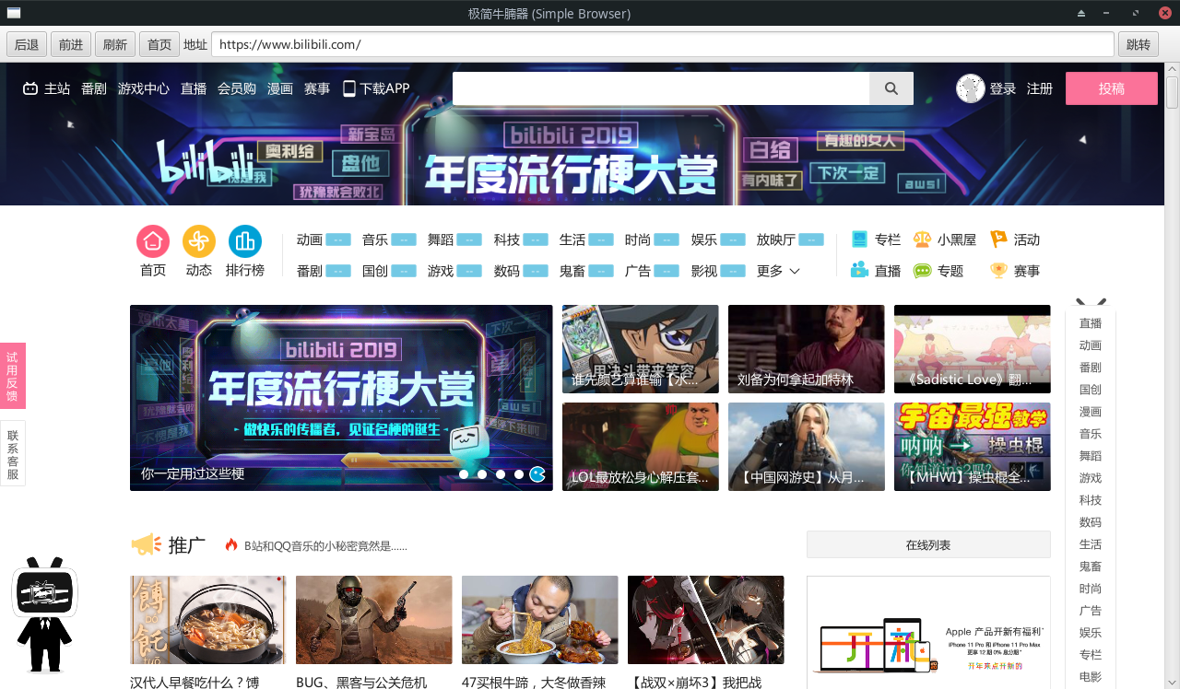Collapse the right side navigation arrow

(x=1091, y=303)
